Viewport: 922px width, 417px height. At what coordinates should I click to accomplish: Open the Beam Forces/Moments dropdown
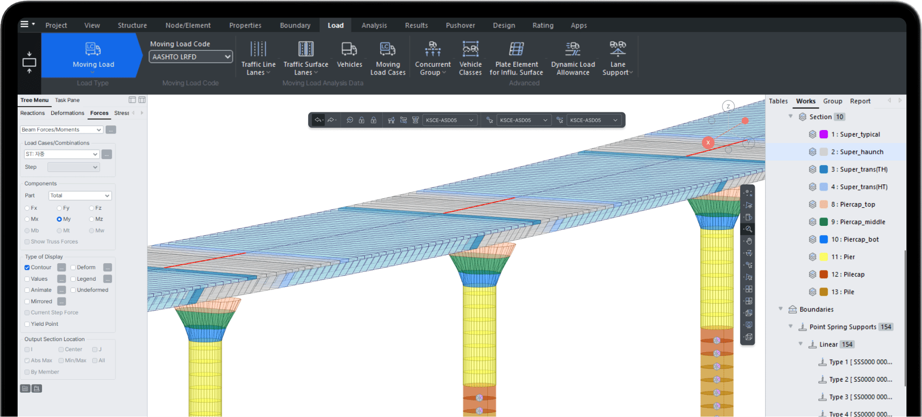[62, 130]
